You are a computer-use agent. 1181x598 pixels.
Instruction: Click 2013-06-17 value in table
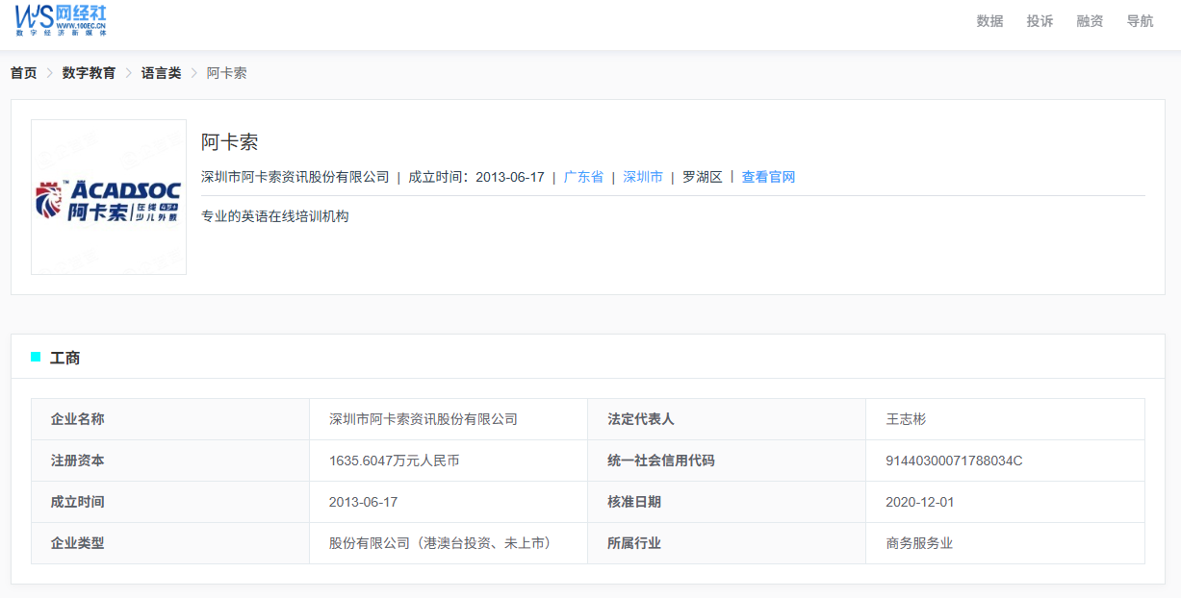coord(364,502)
